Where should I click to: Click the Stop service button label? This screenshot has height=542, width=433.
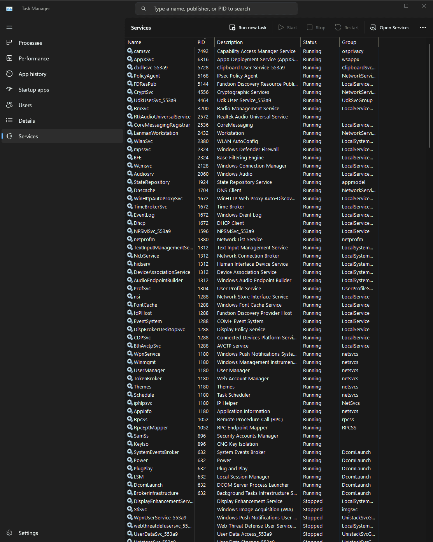[321, 28]
